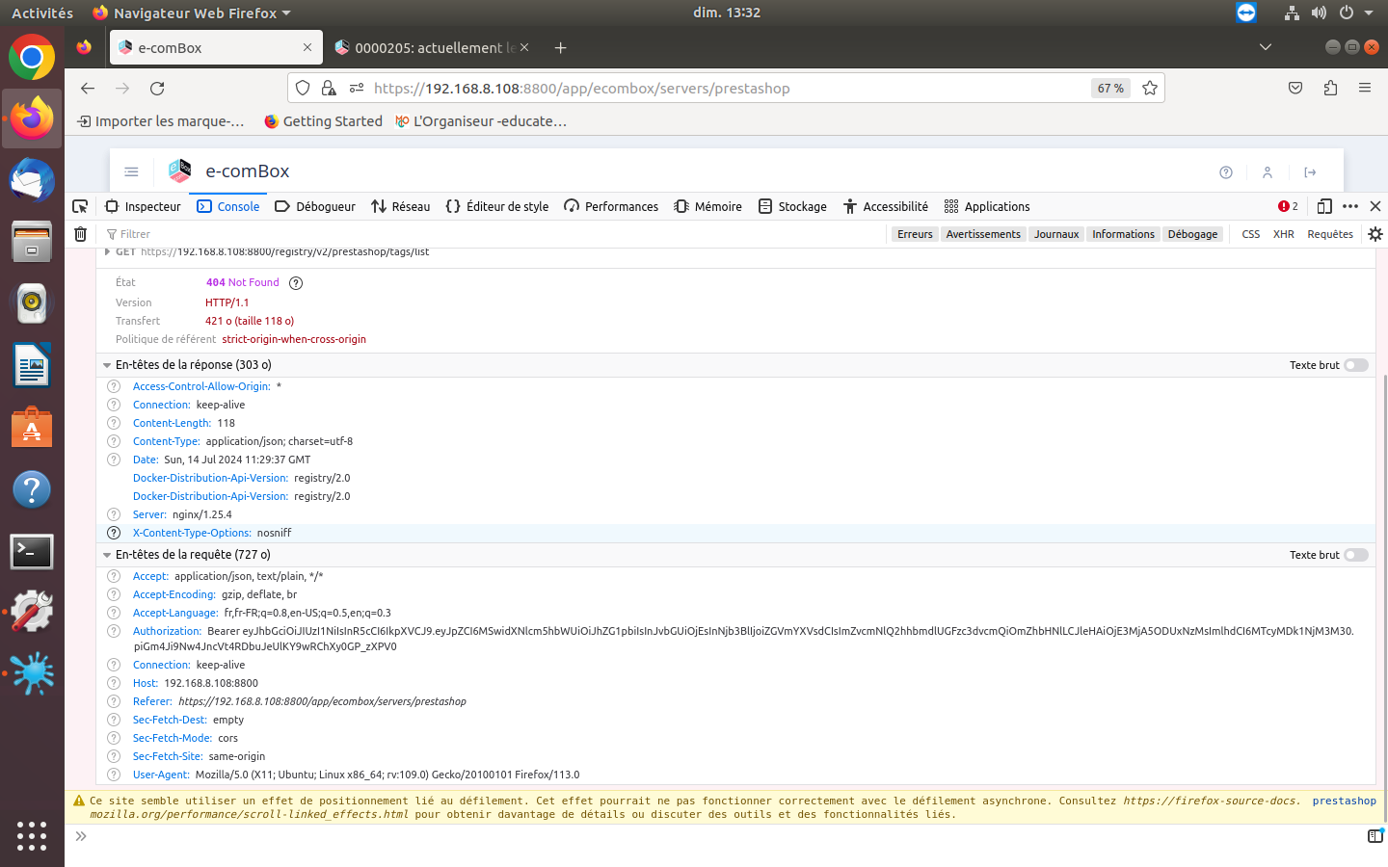Screen dimensions: 1388x867
Task: Switch to the Débogueur tab
Action: 315,206
